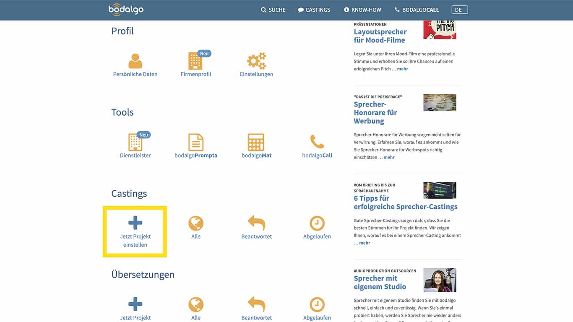This screenshot has height=322, width=573.
Task: Open the article Layoutsprecher für Mood-Filme
Action: tap(380, 36)
